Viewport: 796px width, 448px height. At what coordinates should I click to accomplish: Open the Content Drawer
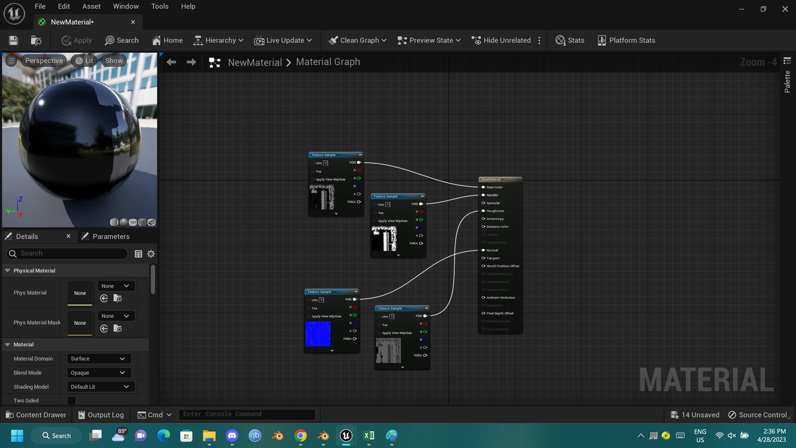tap(36, 415)
